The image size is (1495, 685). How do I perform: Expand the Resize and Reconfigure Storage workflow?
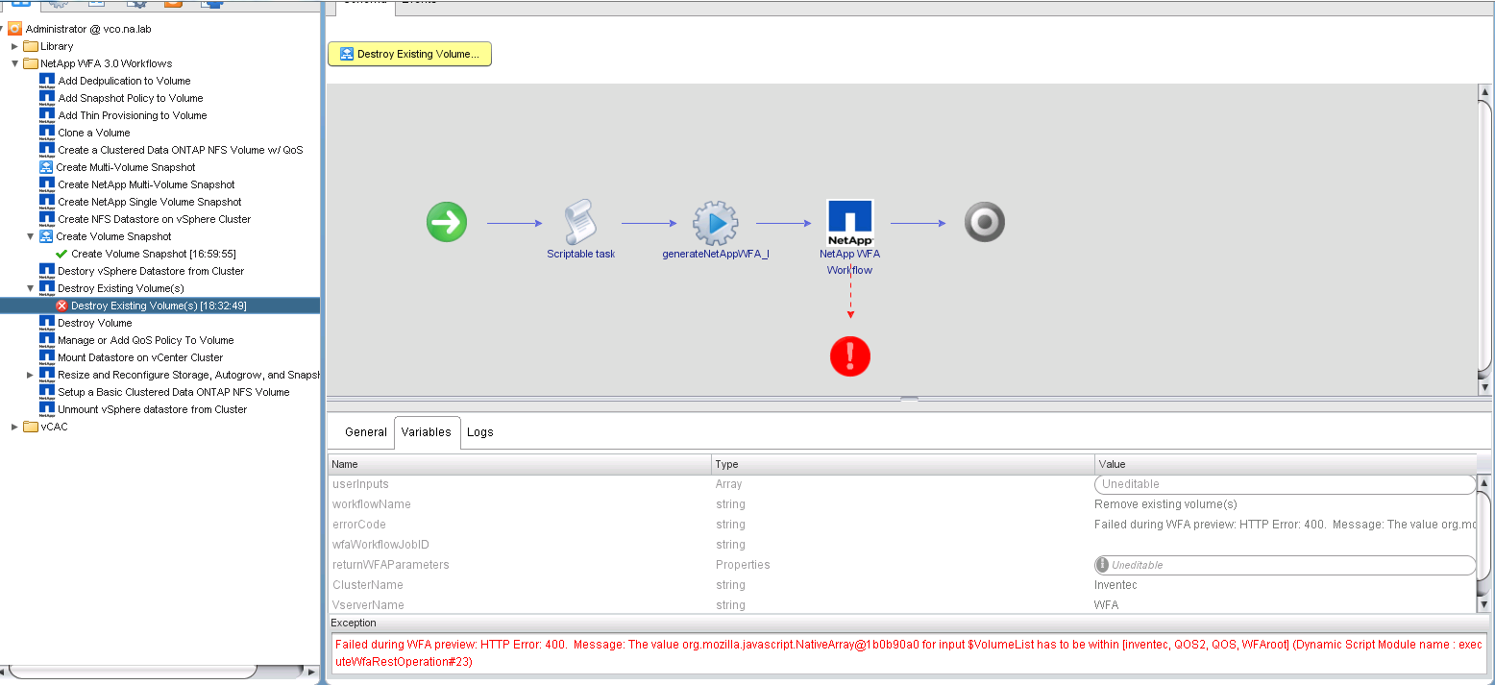click(30, 375)
